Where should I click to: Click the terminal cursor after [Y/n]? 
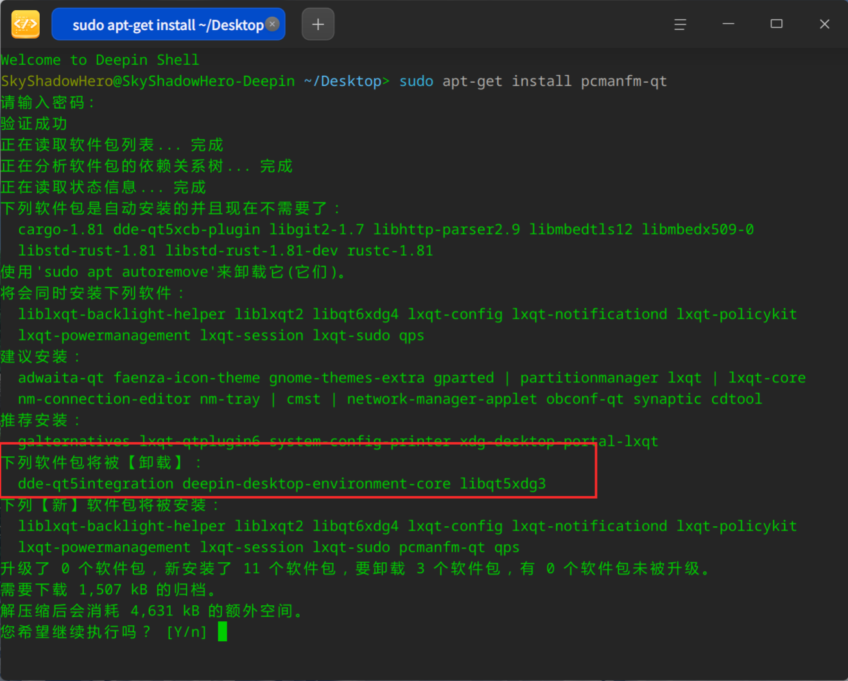pyautogui.click(x=222, y=632)
